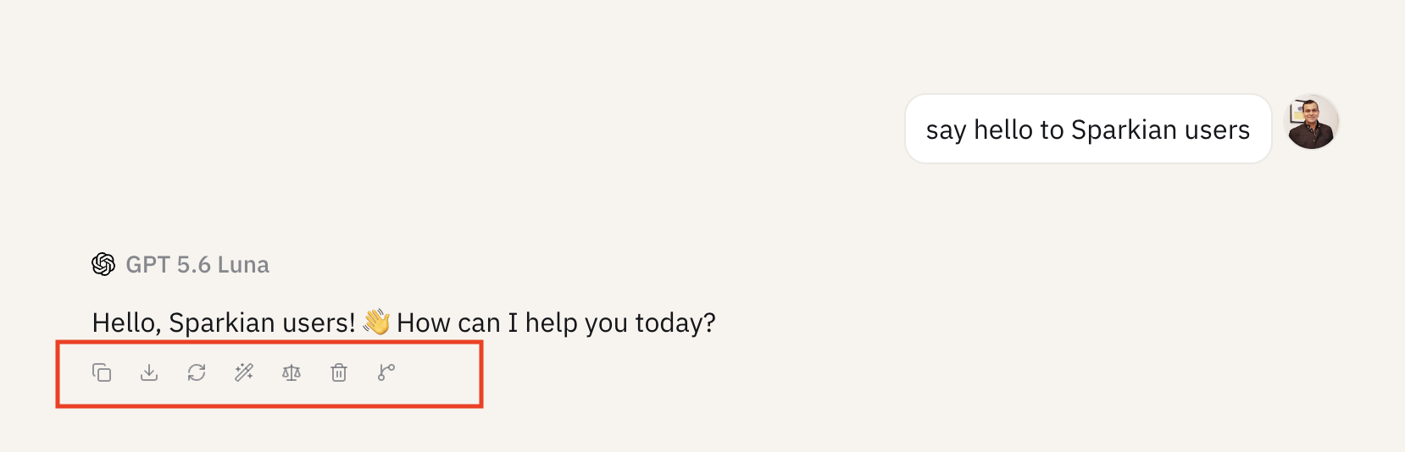The image size is (1405, 452).
Task: Click the waving hand emoji in response
Action: pyautogui.click(x=376, y=322)
